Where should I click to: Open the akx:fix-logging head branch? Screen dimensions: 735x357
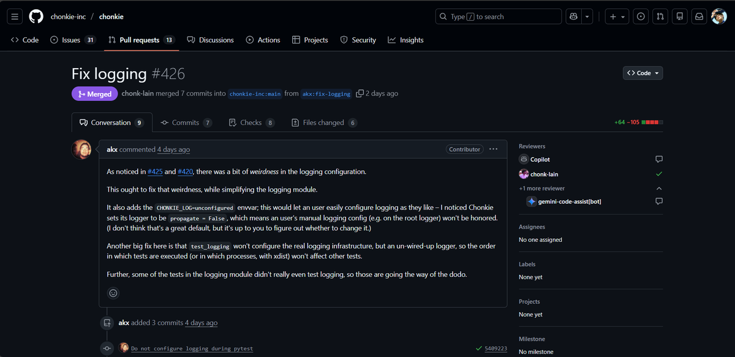326,94
